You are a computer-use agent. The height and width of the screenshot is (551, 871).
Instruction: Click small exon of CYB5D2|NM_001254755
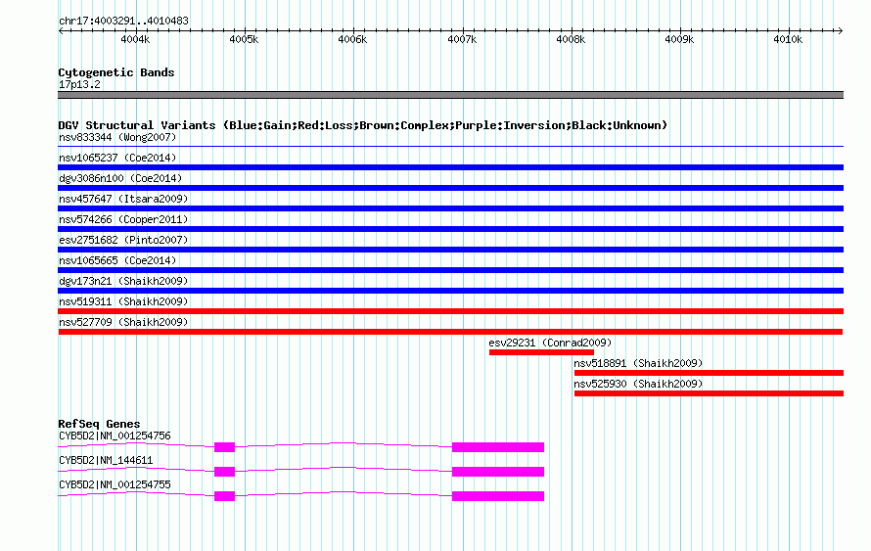click(224, 496)
